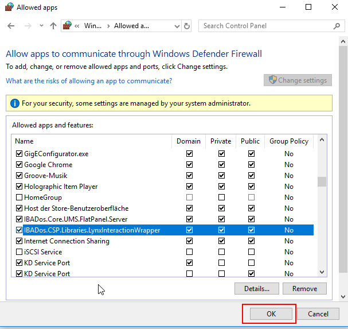Click the search magnifier icon
Viewport: 348px width, 329px height.
point(337,26)
